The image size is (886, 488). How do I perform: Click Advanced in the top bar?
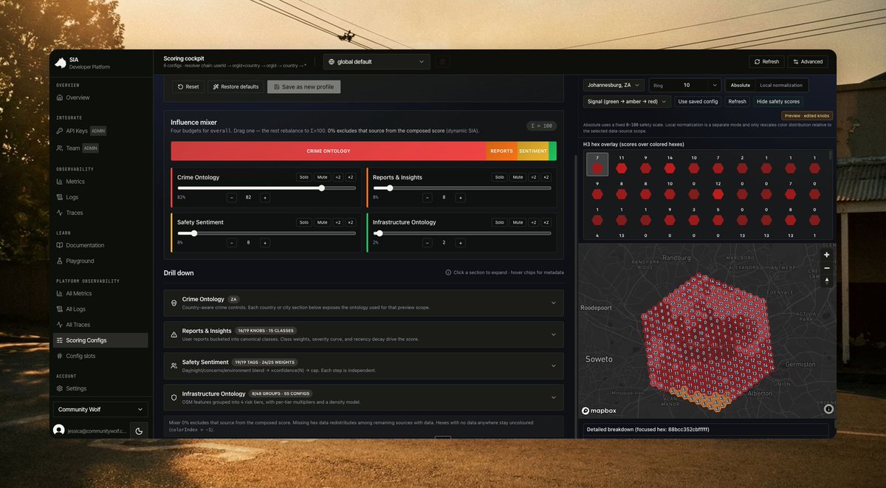(x=808, y=62)
